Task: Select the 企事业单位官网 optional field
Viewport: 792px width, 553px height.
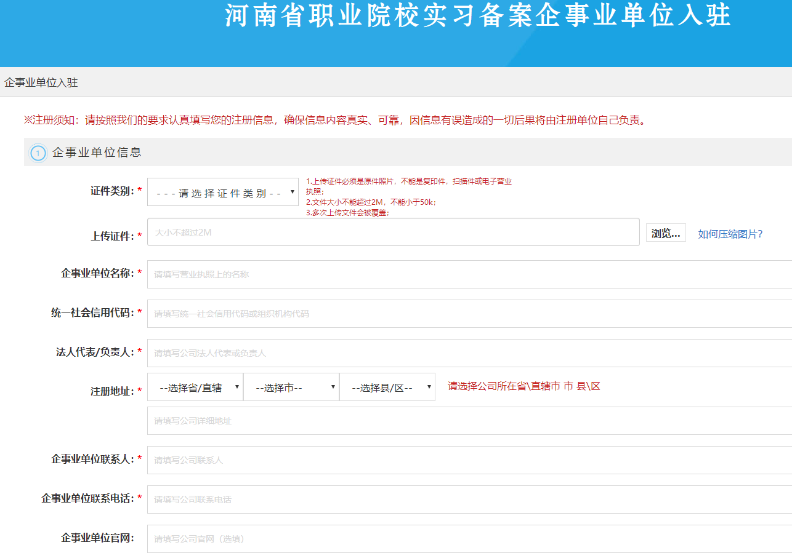Action: (468, 539)
